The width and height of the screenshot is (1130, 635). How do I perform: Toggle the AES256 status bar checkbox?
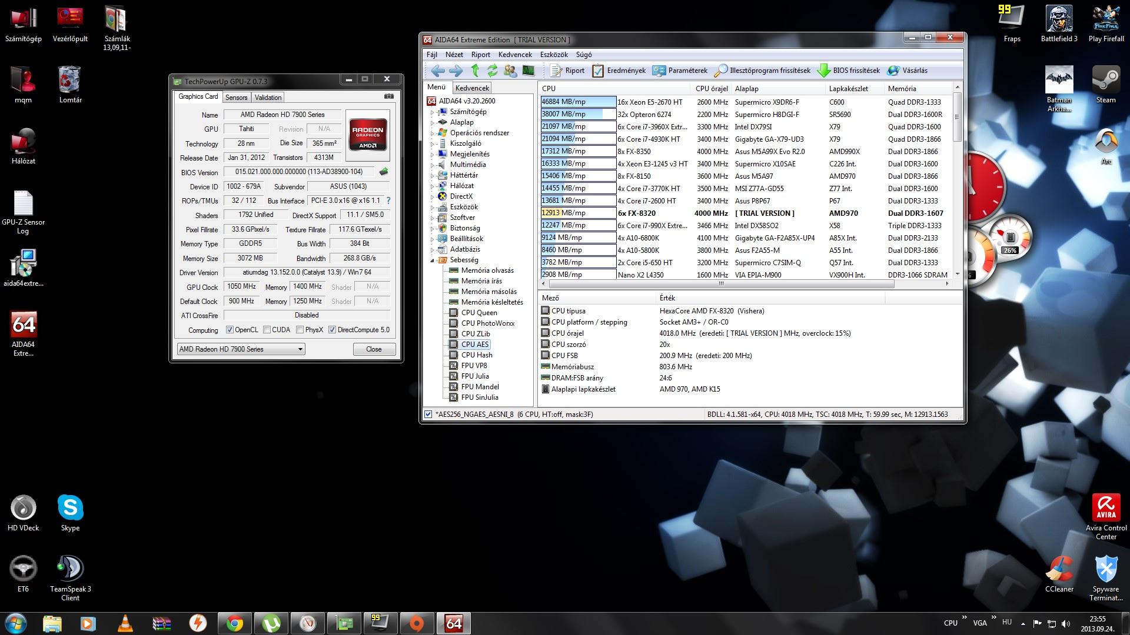pyautogui.click(x=428, y=415)
